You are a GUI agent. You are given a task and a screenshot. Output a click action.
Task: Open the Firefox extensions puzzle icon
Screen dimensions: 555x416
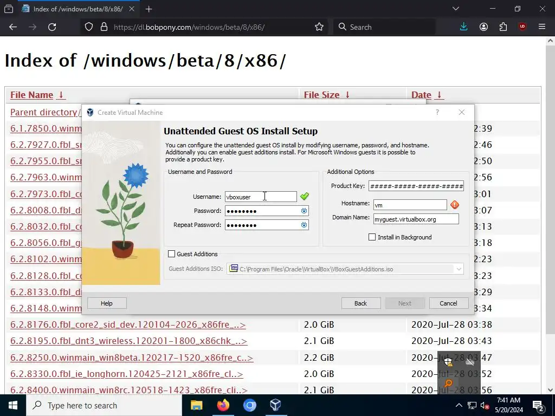pyautogui.click(x=503, y=27)
